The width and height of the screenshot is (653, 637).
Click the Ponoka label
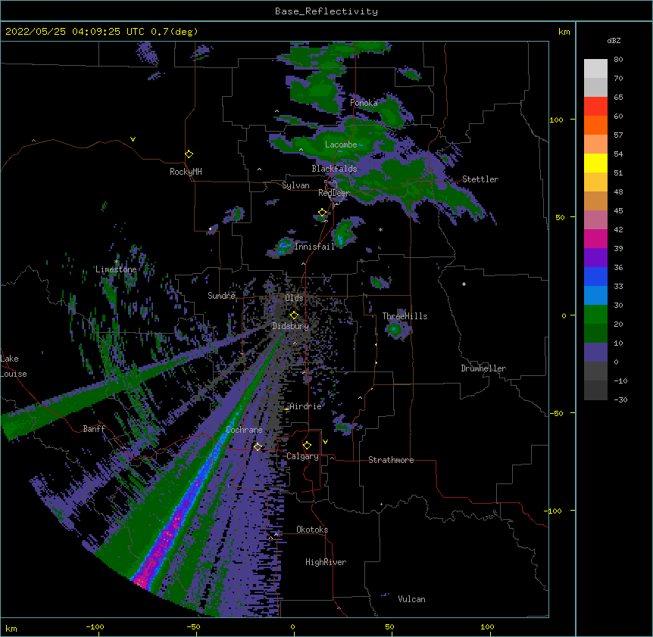coord(364,103)
